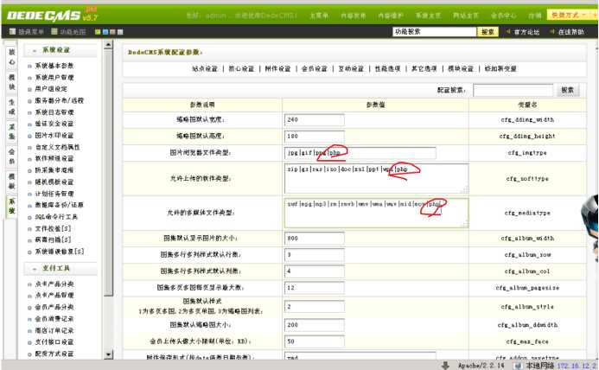This screenshot has width=599, height=370.
Task: Open 服务器分布/远程 in the sidebar
Action: click(x=60, y=100)
